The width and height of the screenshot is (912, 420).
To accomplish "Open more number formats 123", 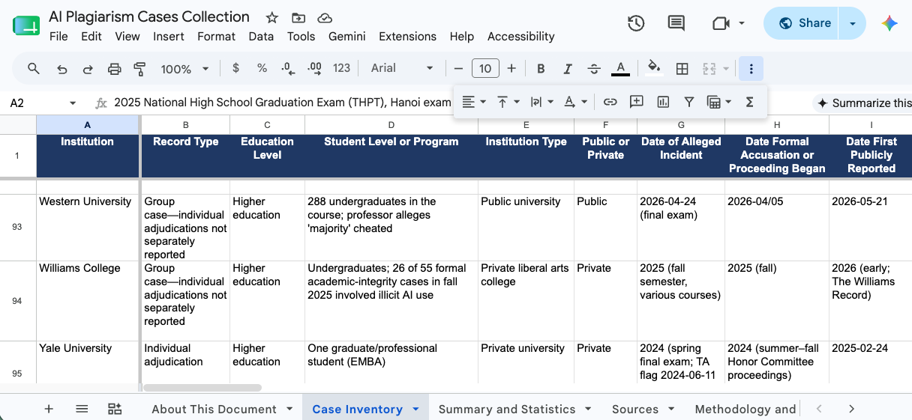I will 342,68.
